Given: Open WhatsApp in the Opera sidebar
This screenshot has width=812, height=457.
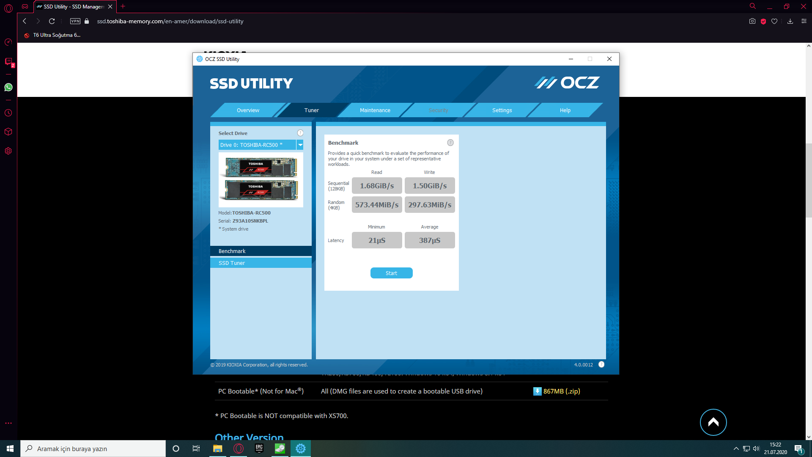Looking at the screenshot, I should pyautogui.click(x=8, y=87).
